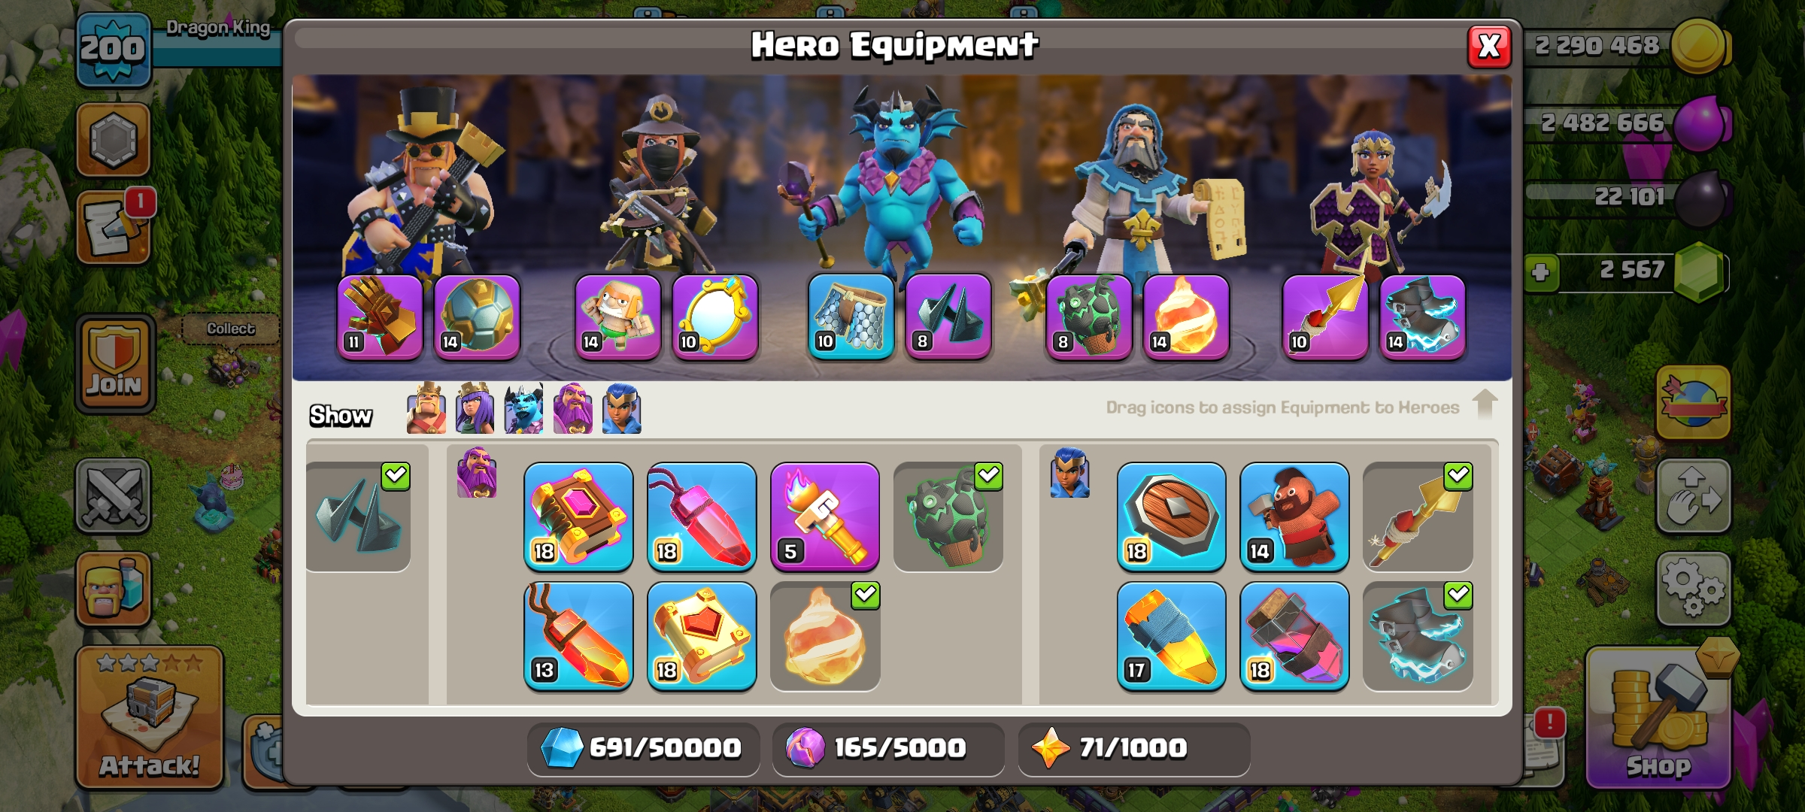Screen dimensions: 1805x812
Task: Close the Hero Equipment window
Action: 1489,47
